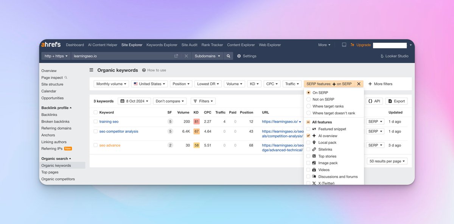
Task: Open the Lowest DR filter dropdown
Action: pos(208,84)
